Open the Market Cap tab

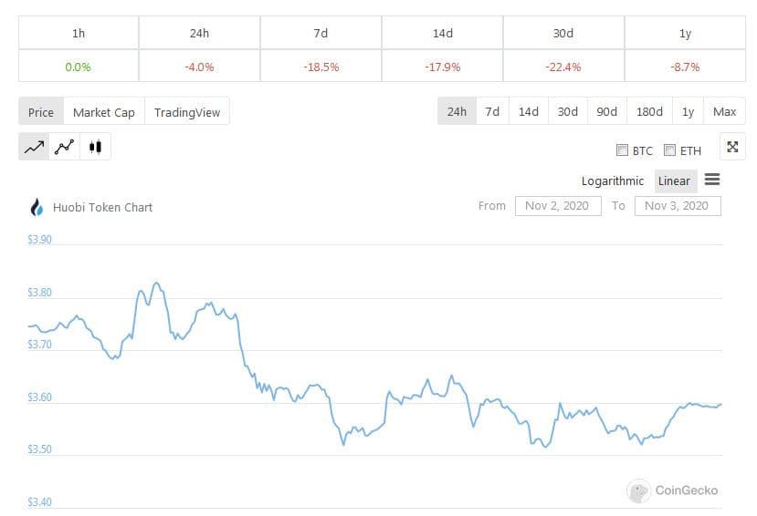tap(103, 112)
